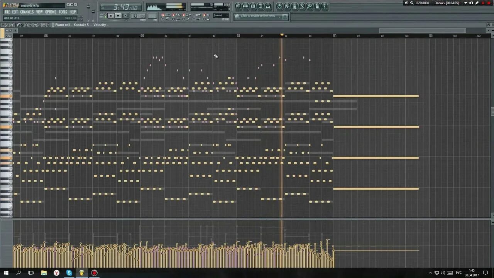The image size is (494, 278).
Task: Click the stop playback button
Action: [118, 15]
